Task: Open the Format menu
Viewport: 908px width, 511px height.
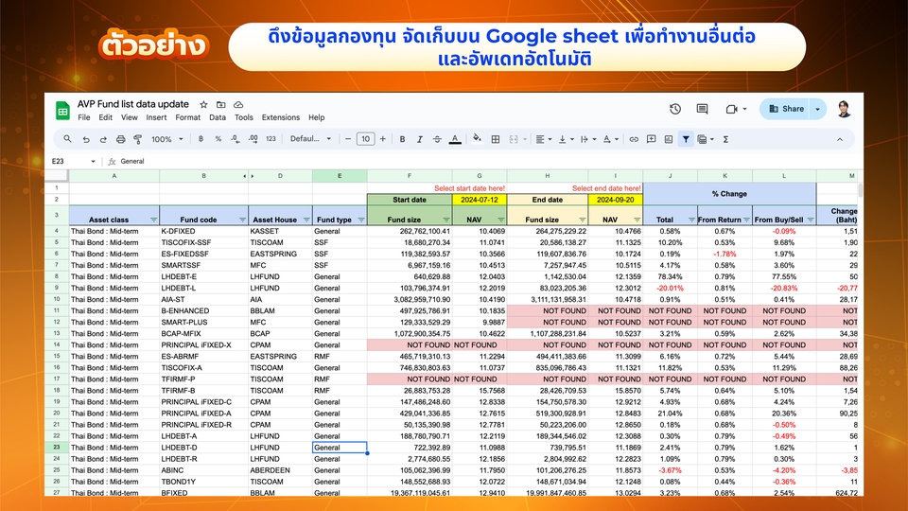Action: (187, 117)
